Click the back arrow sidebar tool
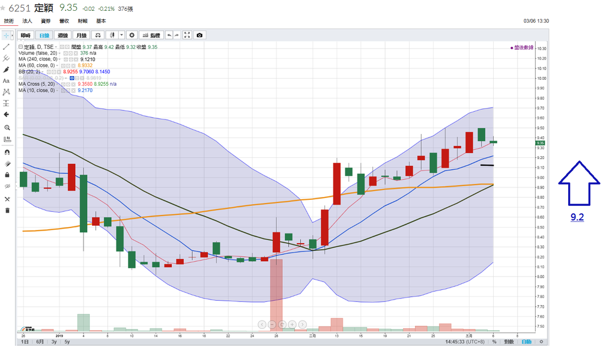 pyautogui.click(x=6, y=115)
